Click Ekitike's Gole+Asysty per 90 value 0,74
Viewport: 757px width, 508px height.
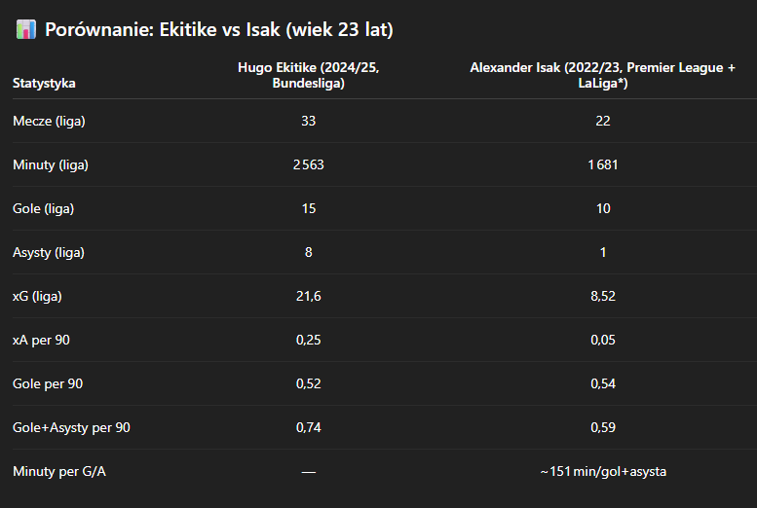[308, 427]
